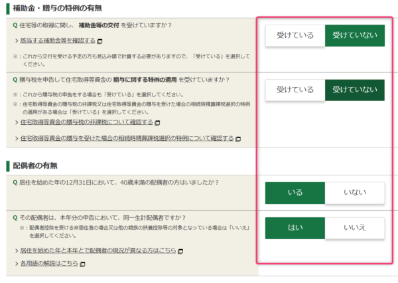Click external-link icon after 贈与税の非課税について確認する
Screen dimensions: 398x283
(x=159, y=123)
